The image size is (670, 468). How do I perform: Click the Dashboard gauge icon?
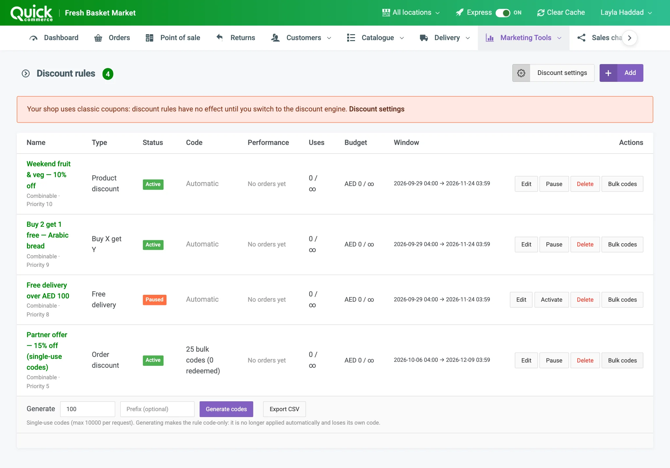tap(33, 38)
